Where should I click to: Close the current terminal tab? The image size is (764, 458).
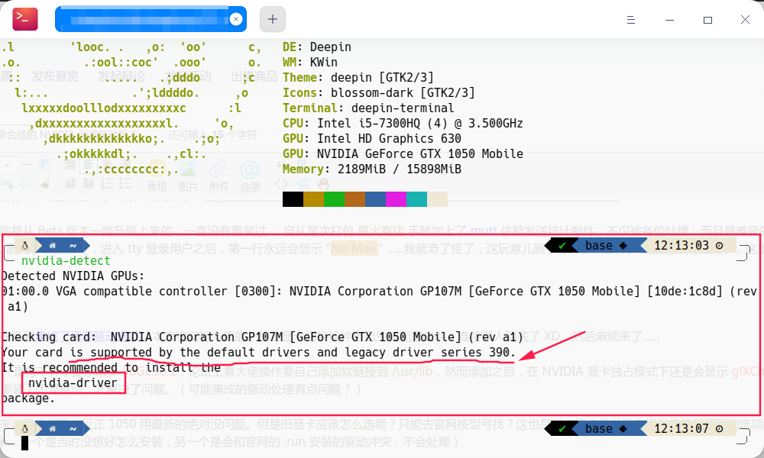tap(236, 19)
